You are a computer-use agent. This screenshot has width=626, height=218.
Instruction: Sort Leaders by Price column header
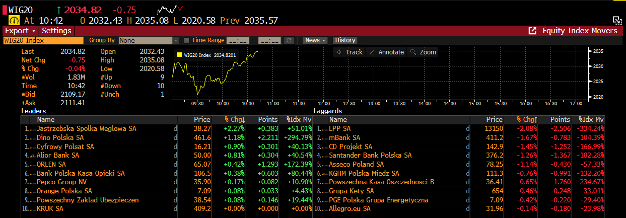pyautogui.click(x=202, y=120)
